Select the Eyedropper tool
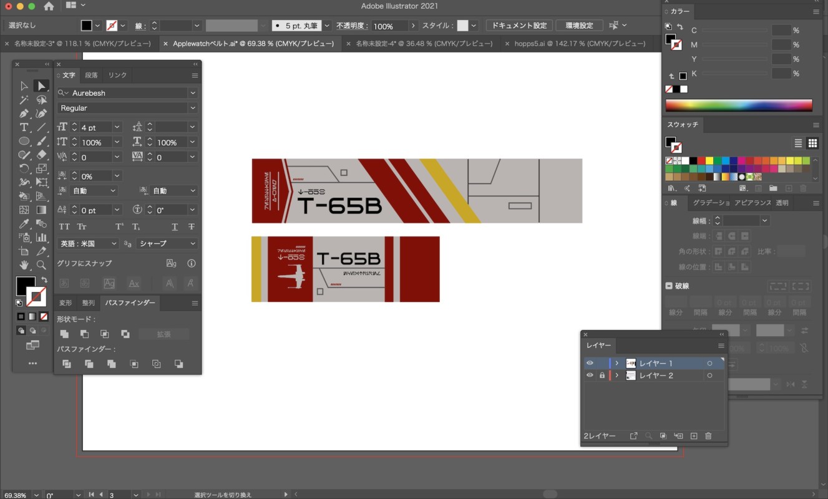This screenshot has width=828, height=499. coord(24,224)
